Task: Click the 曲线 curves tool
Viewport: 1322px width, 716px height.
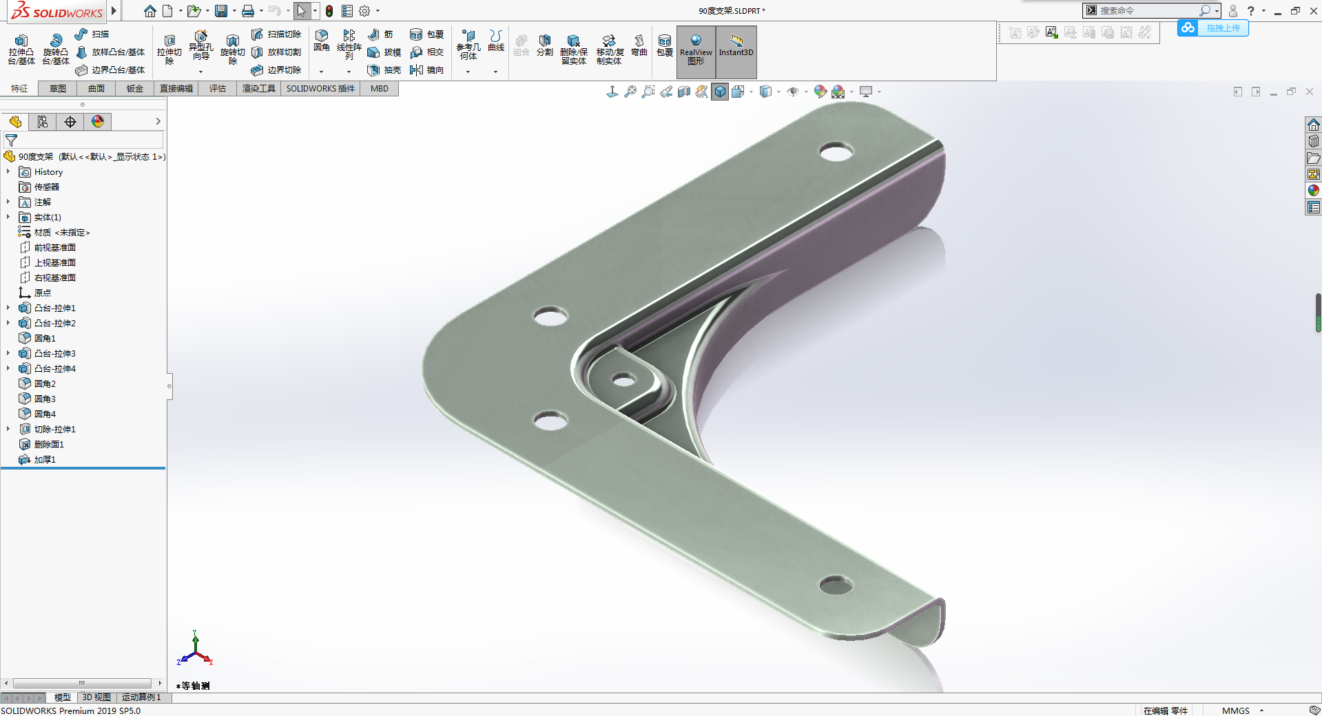Action: pyautogui.click(x=496, y=41)
